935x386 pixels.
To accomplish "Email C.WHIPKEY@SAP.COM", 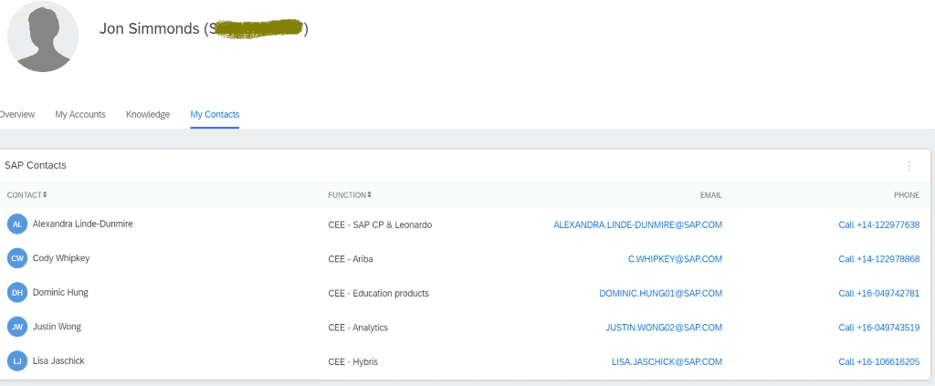I will tap(669, 259).
